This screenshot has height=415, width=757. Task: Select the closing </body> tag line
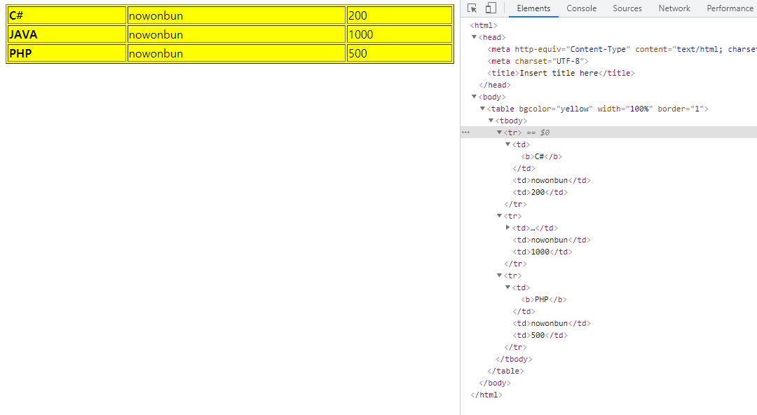click(x=494, y=383)
